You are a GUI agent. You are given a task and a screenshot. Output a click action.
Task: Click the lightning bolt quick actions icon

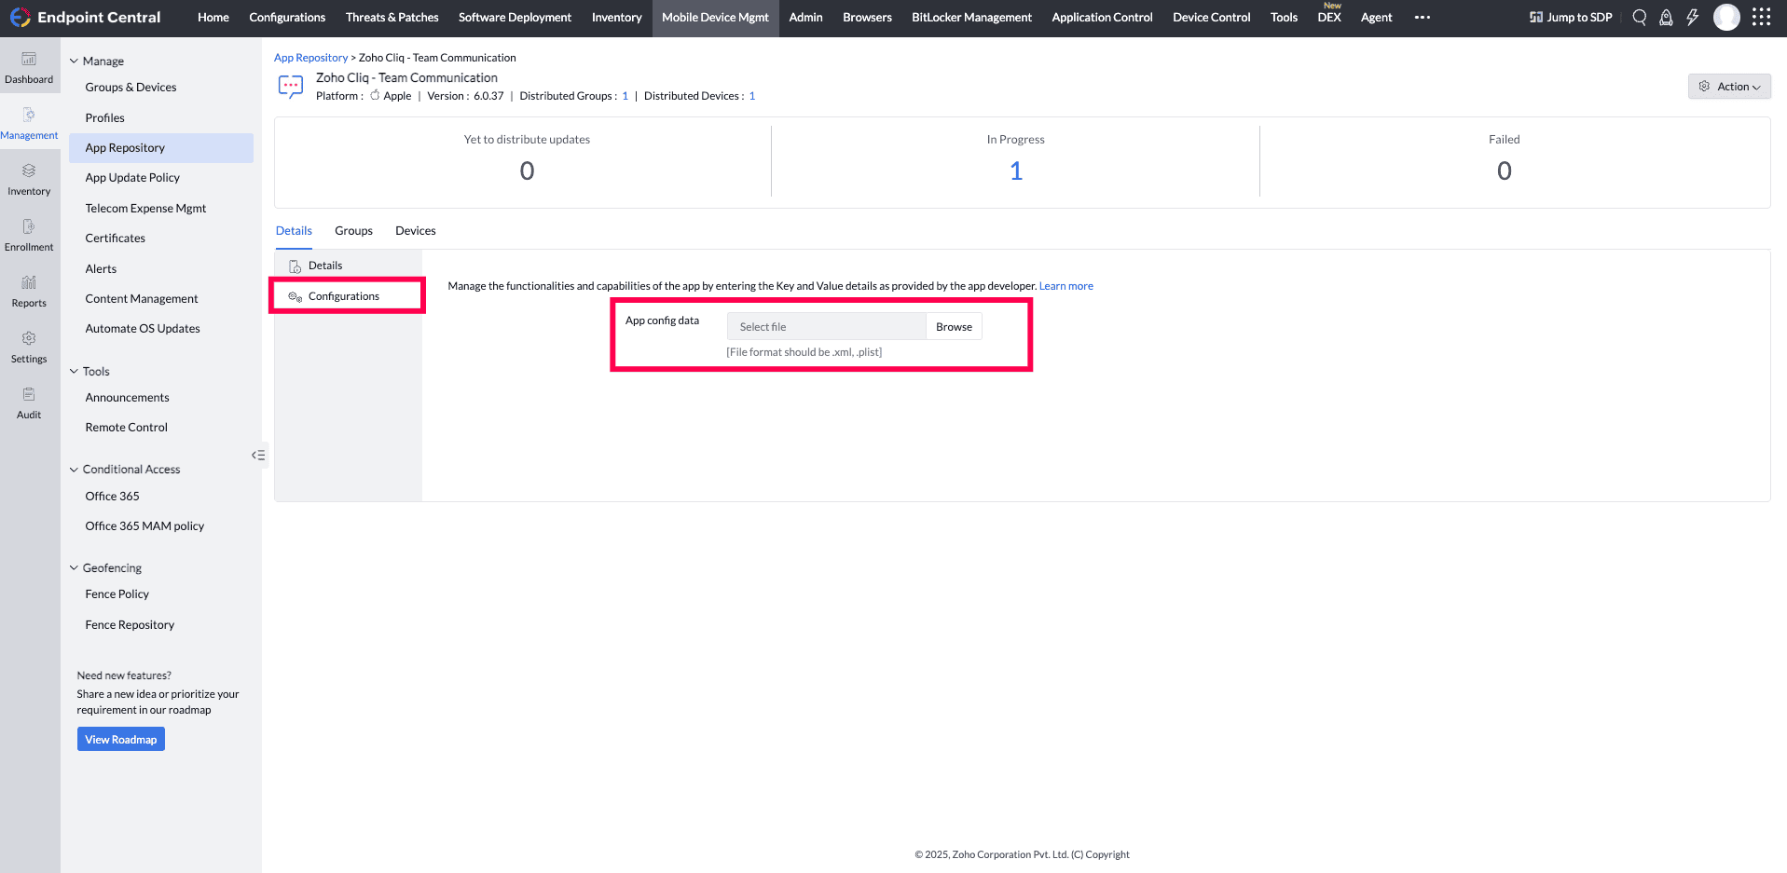tap(1693, 18)
